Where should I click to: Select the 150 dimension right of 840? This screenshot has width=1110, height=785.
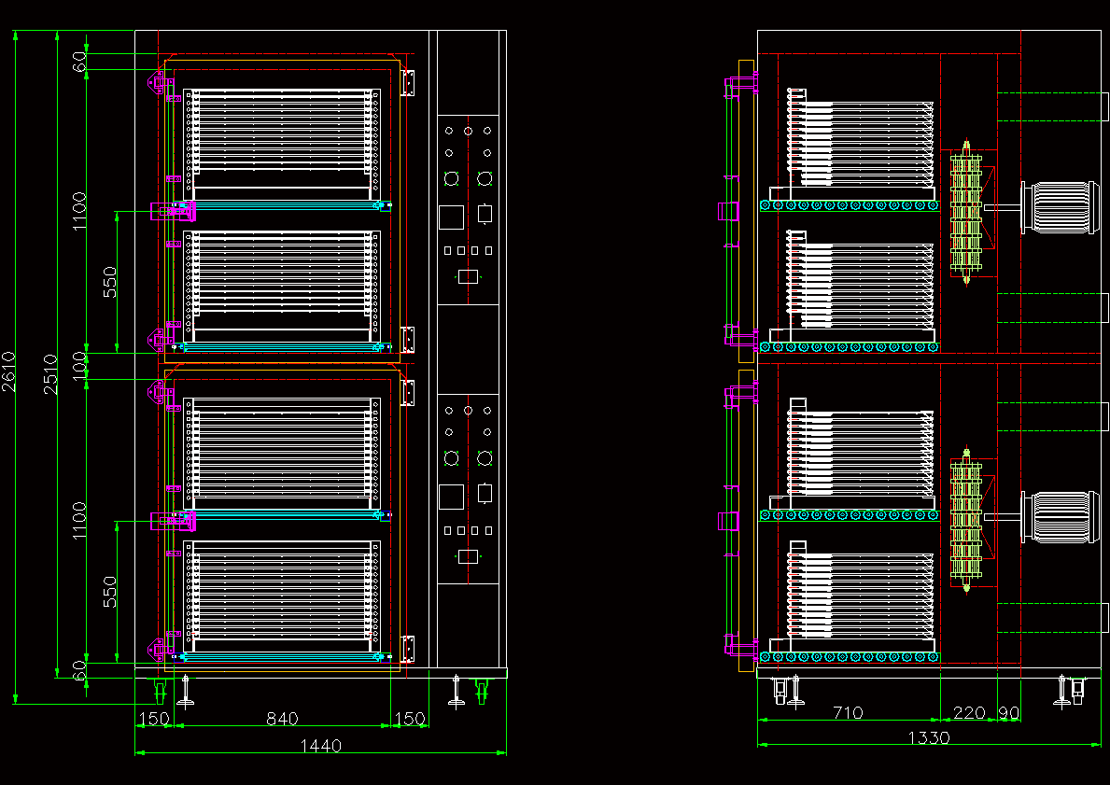click(x=409, y=719)
